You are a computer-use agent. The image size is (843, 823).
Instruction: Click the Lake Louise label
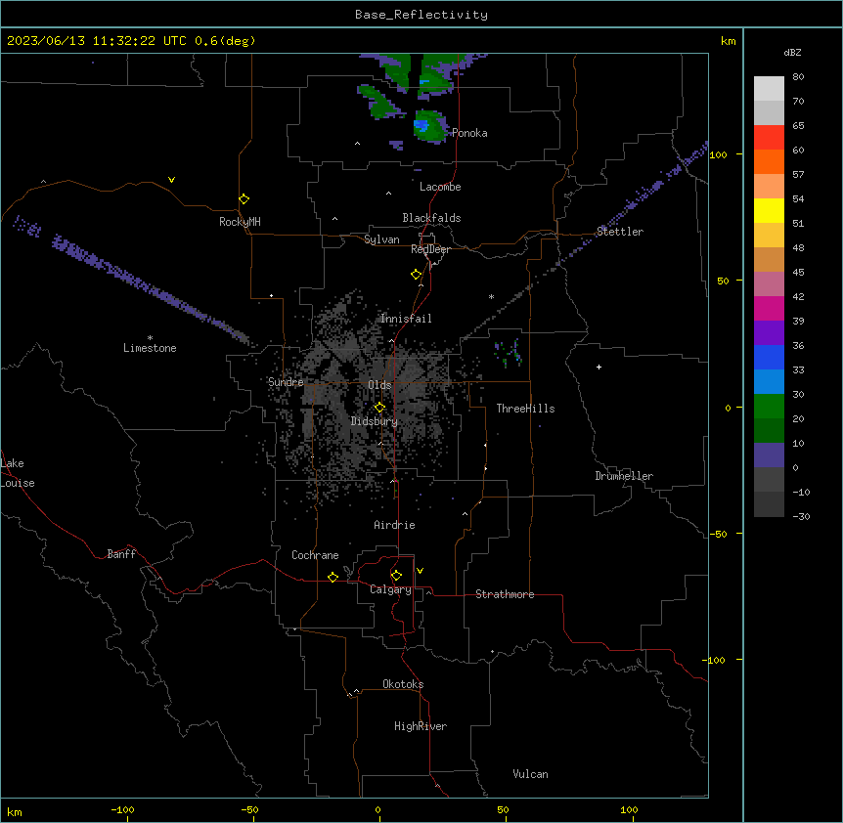coord(18,473)
